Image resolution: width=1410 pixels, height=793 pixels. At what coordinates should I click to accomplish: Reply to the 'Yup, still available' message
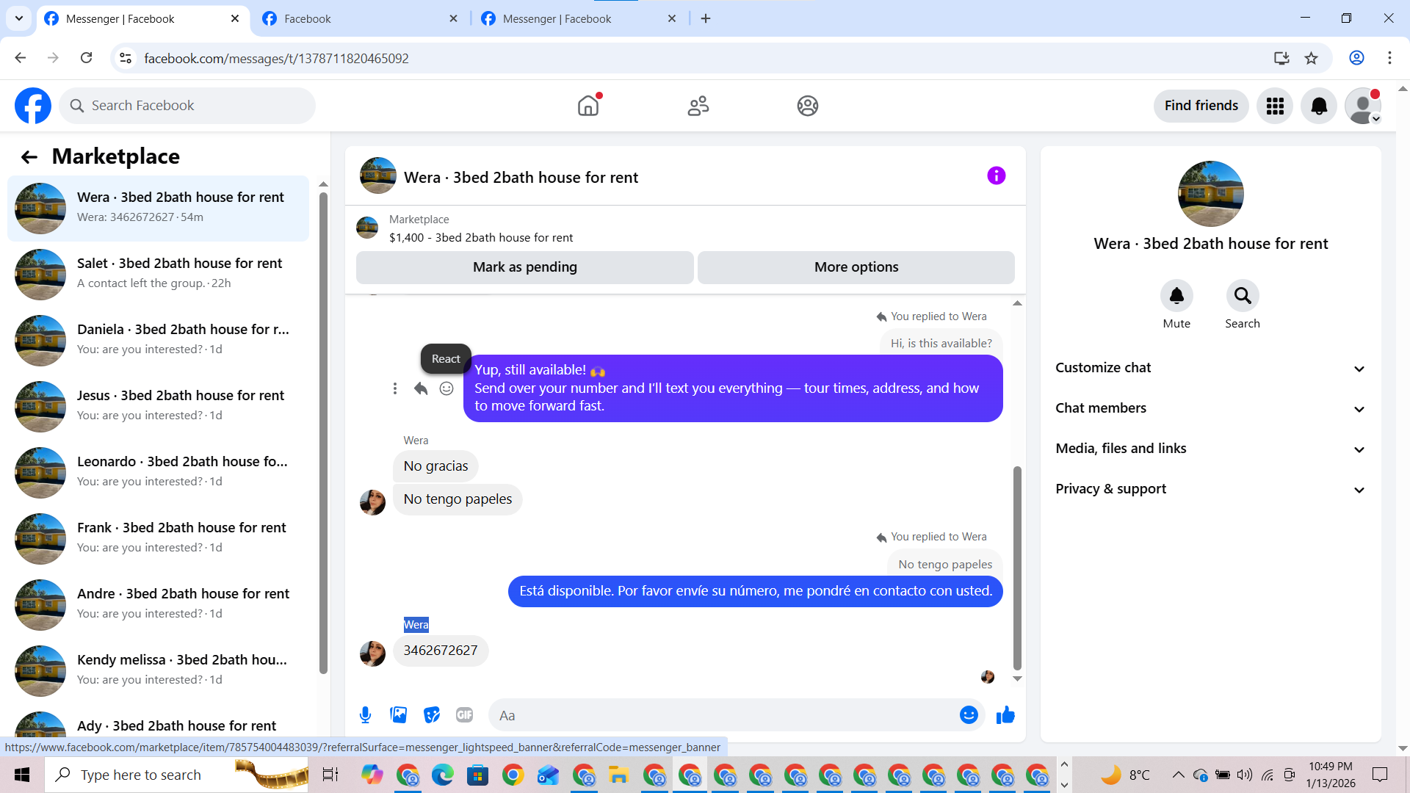click(421, 388)
